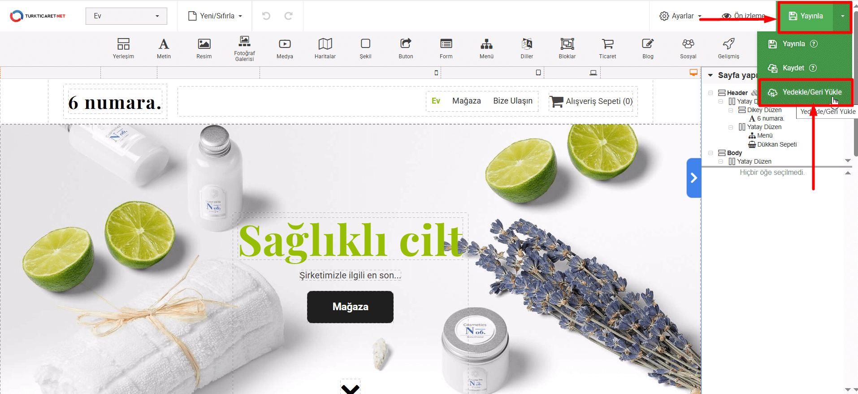The height and width of the screenshot is (394, 858).
Task: Open the Yeni/Sıfırla dropdown
Action: tap(215, 16)
